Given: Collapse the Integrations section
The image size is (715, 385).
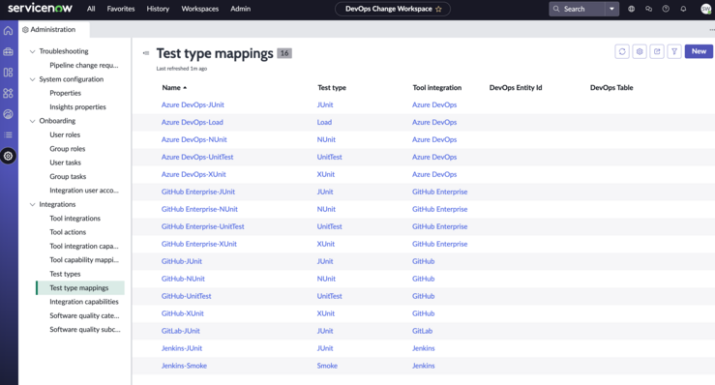Looking at the screenshot, I should coord(32,204).
